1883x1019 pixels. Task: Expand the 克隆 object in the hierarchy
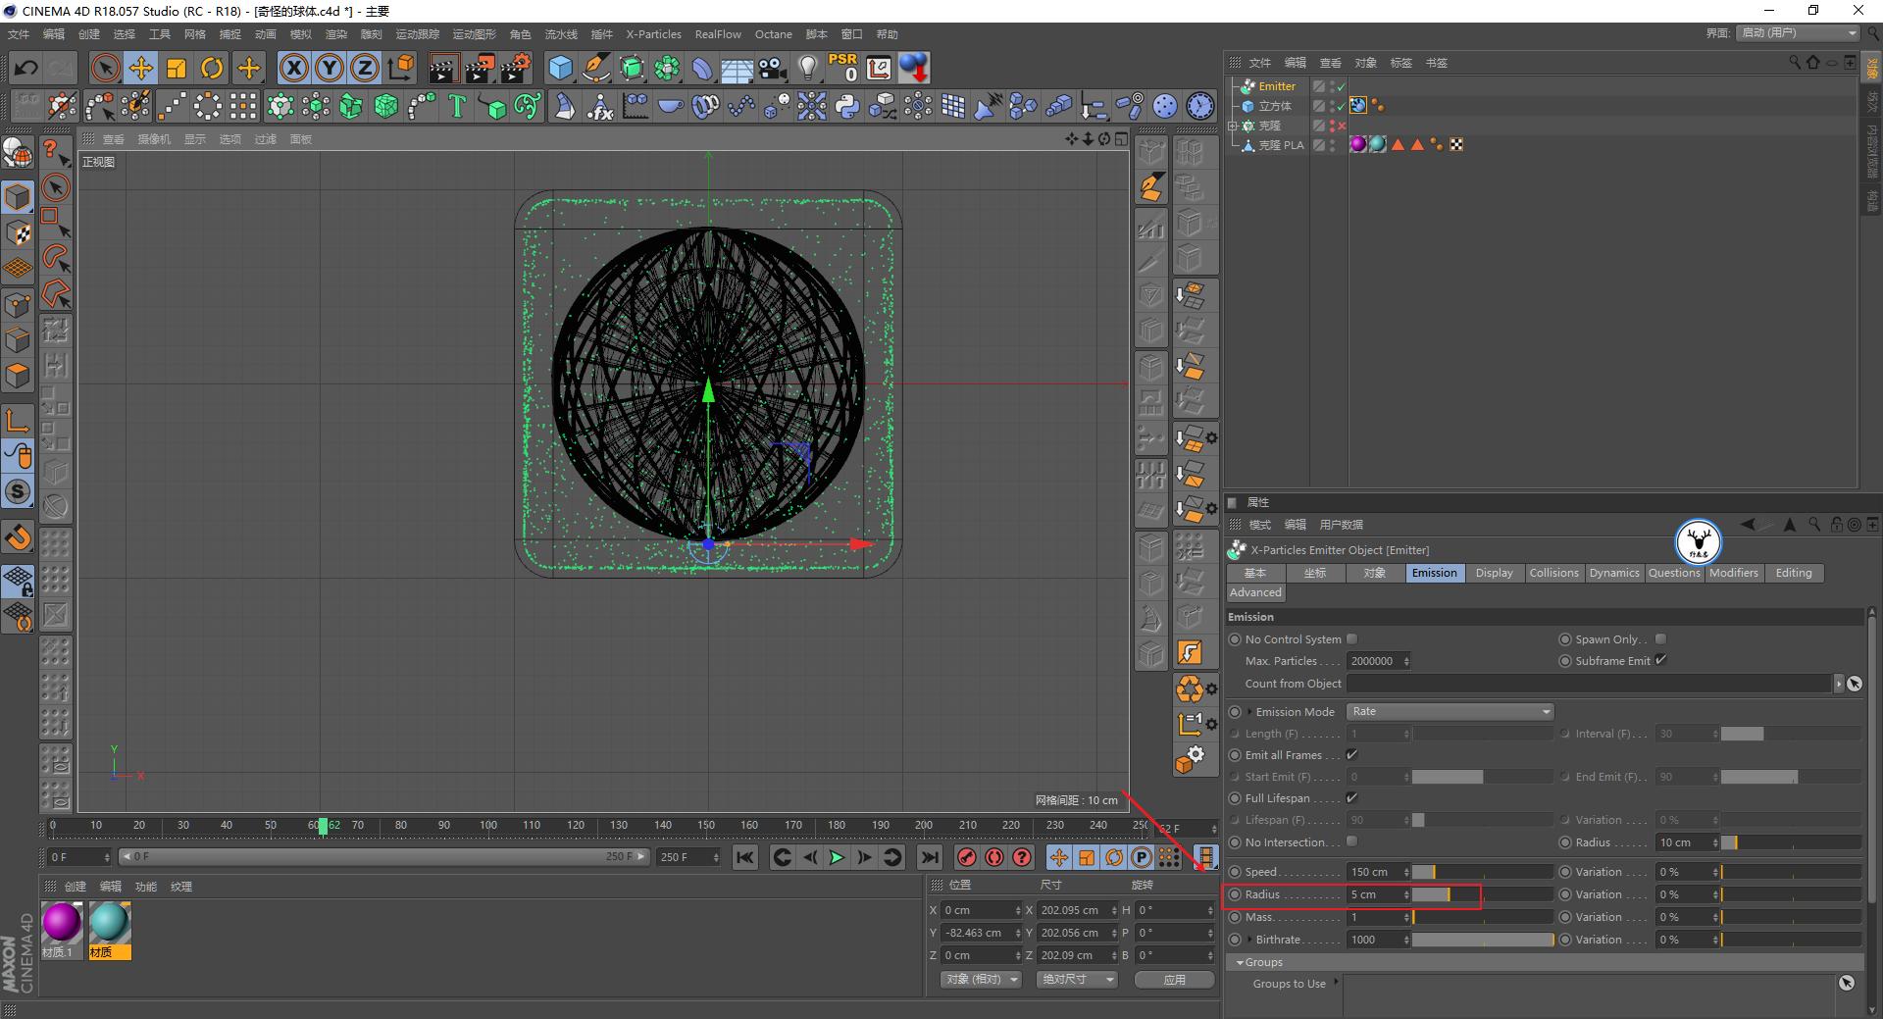tap(1234, 126)
